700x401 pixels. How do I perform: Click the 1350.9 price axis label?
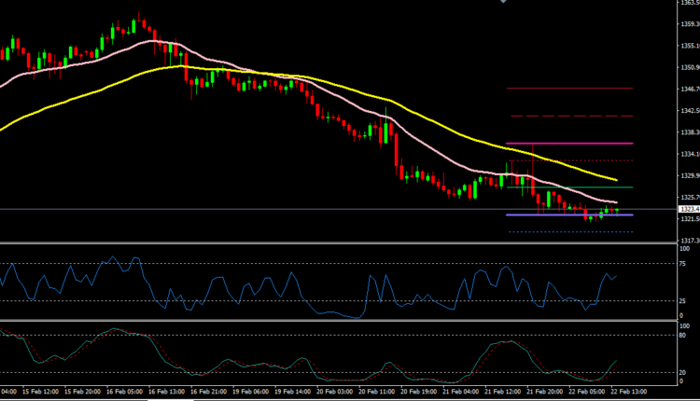pyautogui.click(x=688, y=67)
